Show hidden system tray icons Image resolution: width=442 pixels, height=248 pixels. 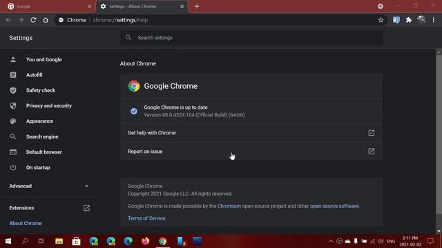tap(331, 241)
